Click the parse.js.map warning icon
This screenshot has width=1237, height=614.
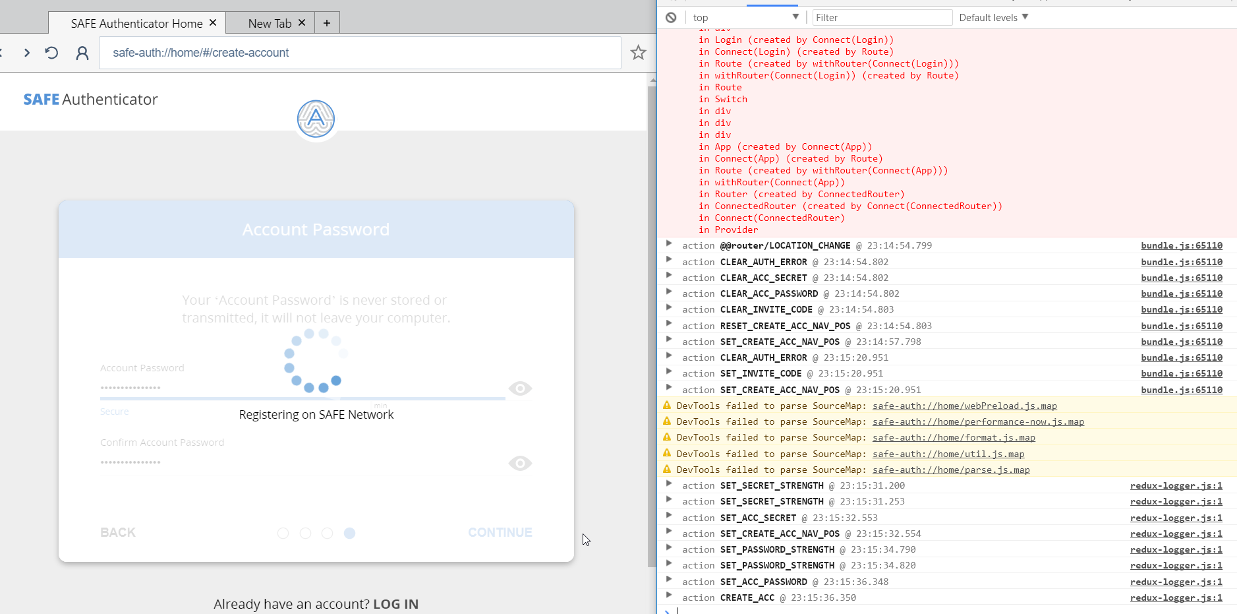(667, 469)
